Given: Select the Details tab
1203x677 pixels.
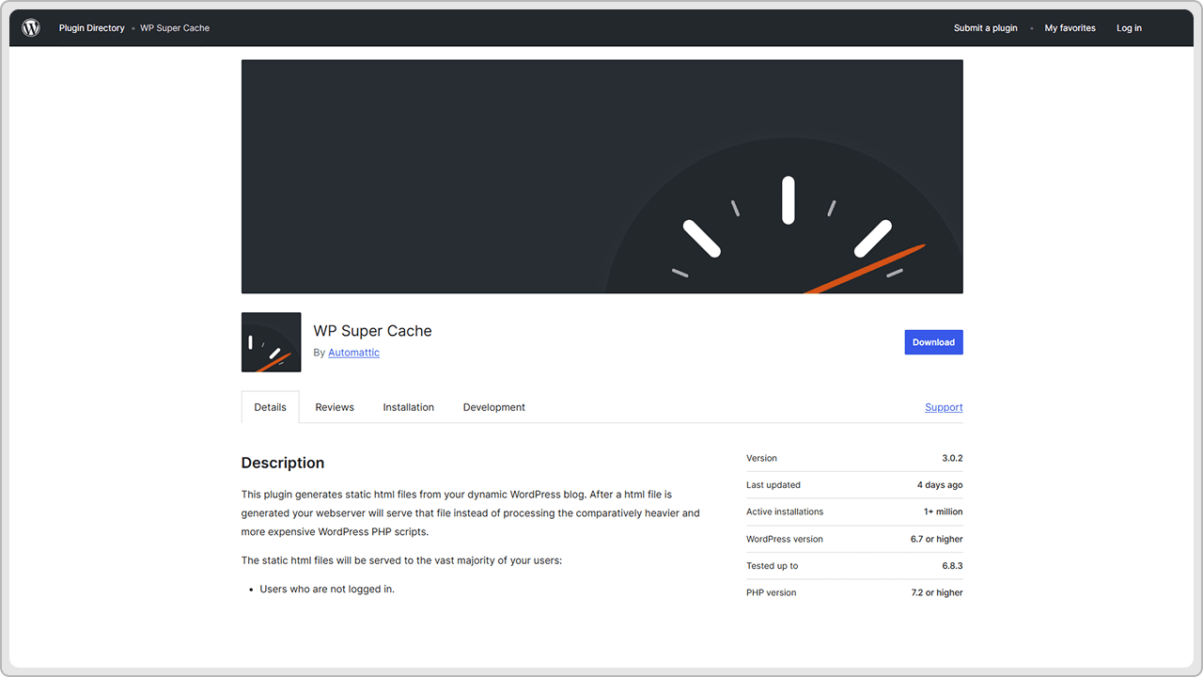Looking at the screenshot, I should [x=270, y=407].
